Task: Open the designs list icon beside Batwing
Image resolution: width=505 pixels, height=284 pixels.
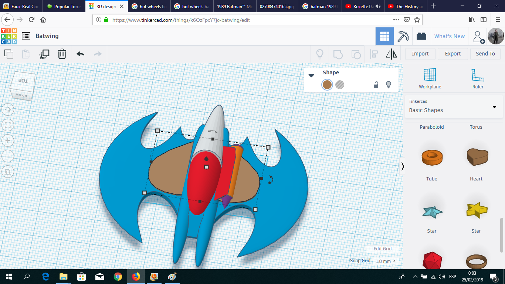Action: (x=26, y=36)
